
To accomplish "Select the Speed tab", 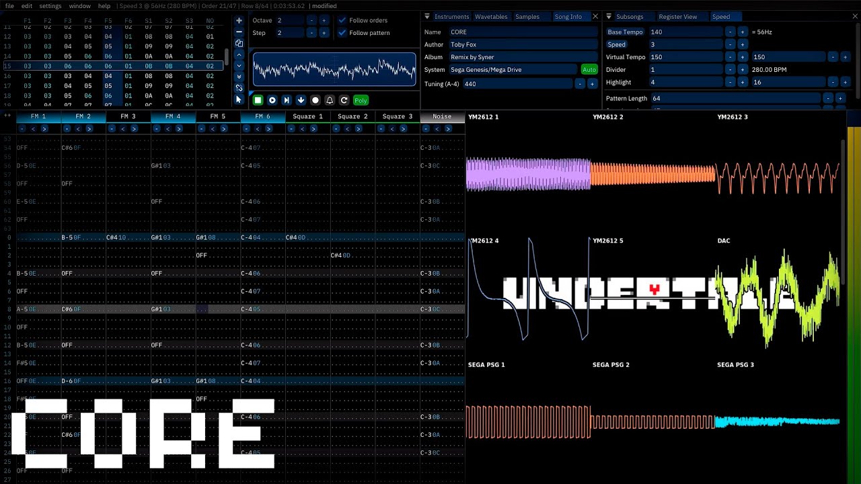I will pyautogui.click(x=720, y=16).
